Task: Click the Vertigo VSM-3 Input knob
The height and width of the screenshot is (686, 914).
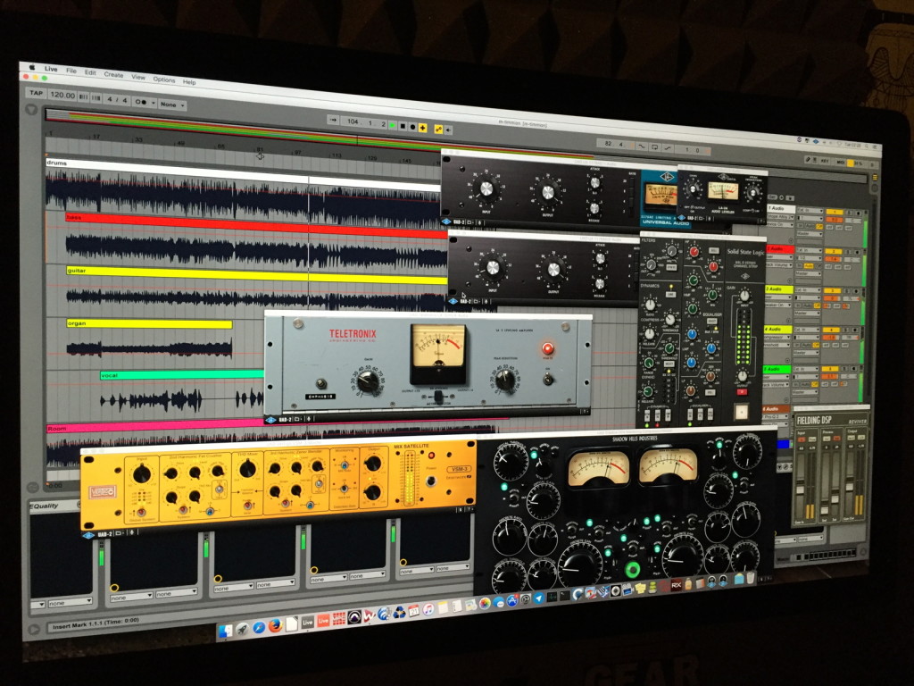Action: coord(142,473)
